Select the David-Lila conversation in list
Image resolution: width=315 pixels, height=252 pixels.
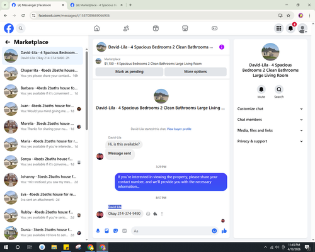coord(42,55)
